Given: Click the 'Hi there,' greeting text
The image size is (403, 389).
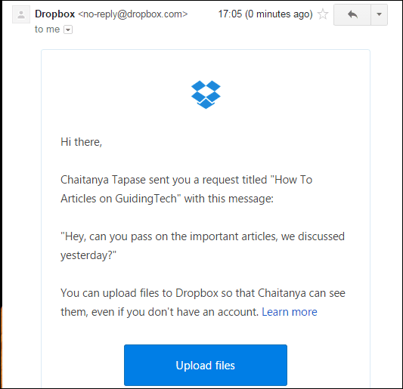Looking at the screenshot, I should point(81,142).
